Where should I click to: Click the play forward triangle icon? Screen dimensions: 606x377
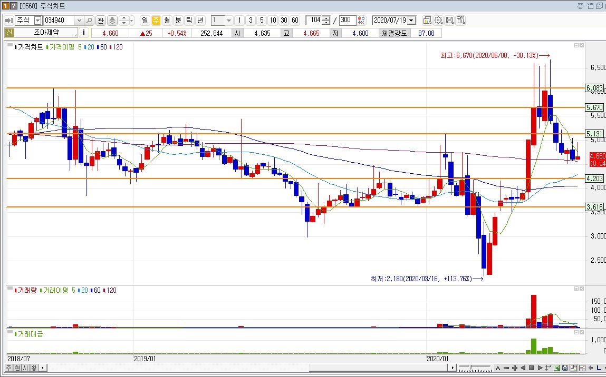point(540,368)
